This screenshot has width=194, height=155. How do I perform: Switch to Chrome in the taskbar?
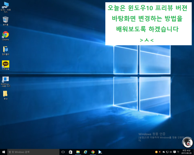point(93,152)
